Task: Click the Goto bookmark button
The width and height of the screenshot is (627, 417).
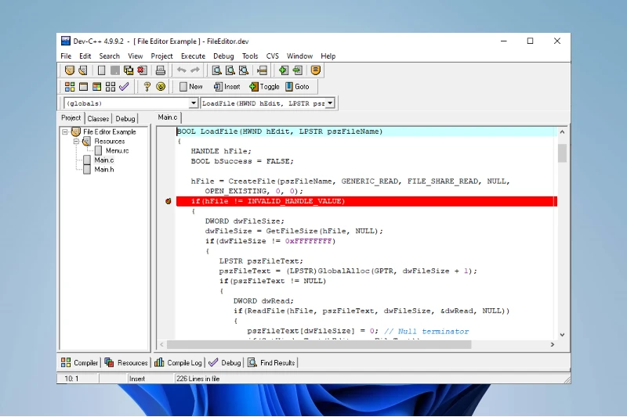Action: point(297,87)
